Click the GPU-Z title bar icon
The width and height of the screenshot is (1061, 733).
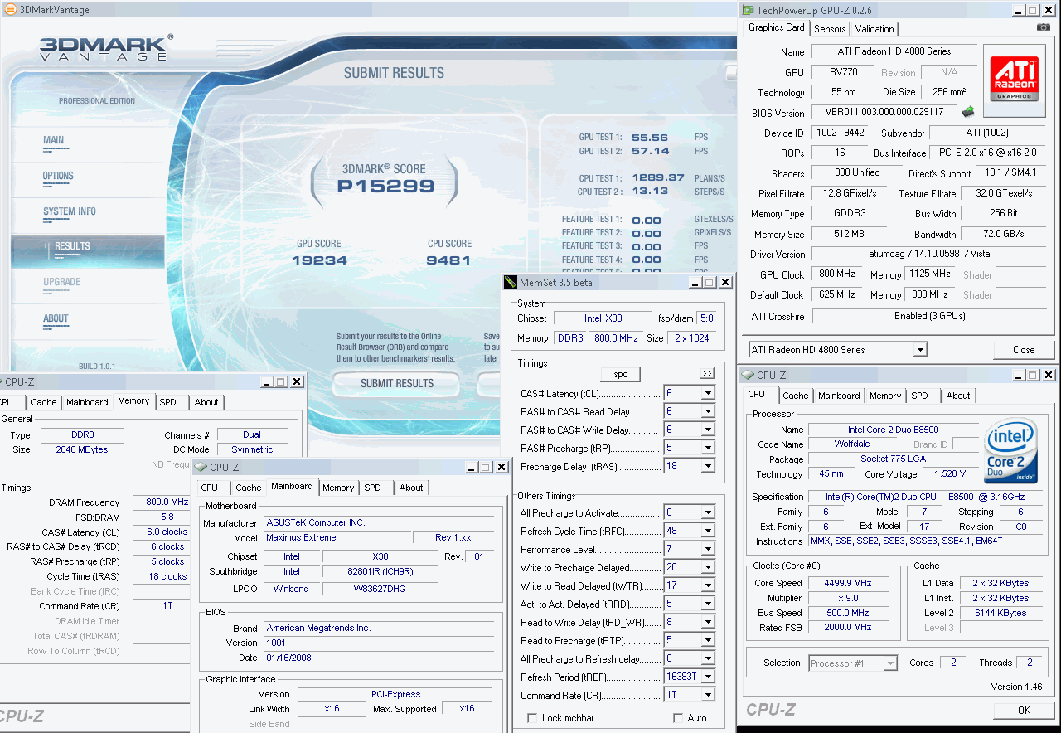tap(748, 10)
